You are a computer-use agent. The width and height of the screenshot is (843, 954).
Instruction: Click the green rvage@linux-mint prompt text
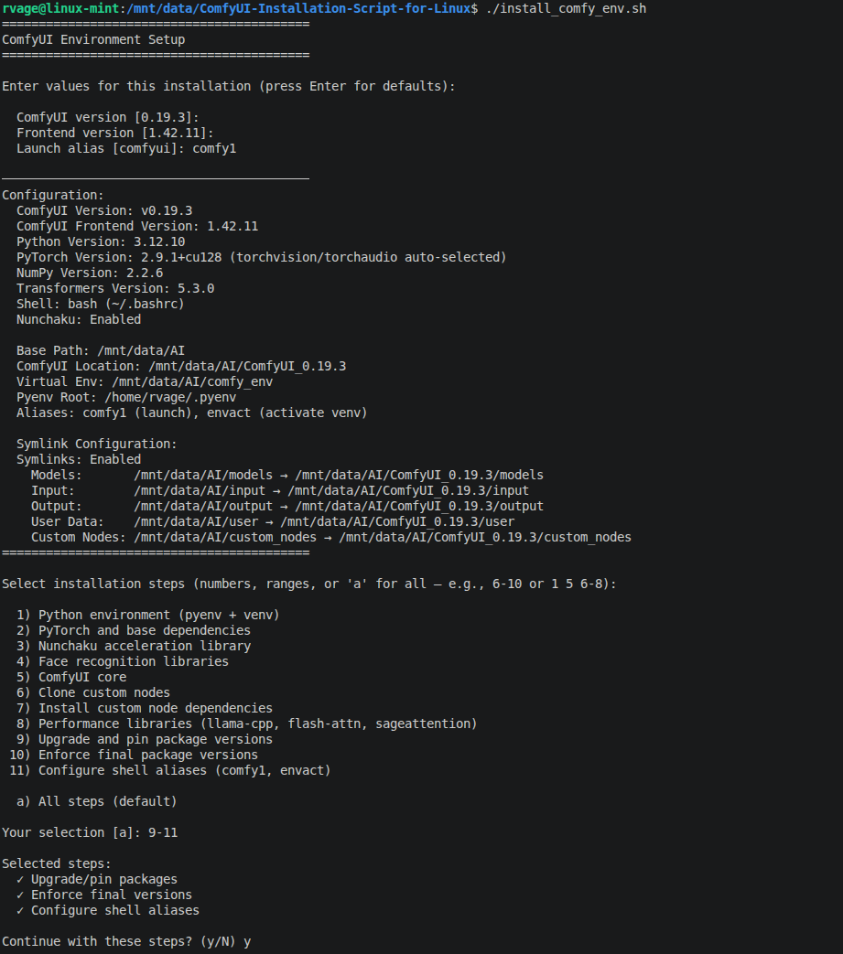pos(60,8)
